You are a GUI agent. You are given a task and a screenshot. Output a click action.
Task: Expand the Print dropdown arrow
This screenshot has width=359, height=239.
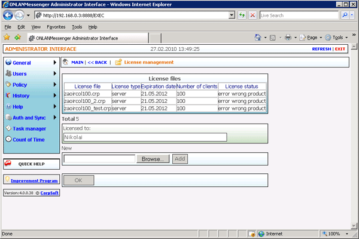point(296,38)
